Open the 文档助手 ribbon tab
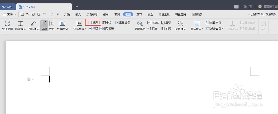The image size is (278, 114). coord(197,14)
